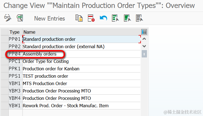Click the New Entries button
Viewport: 203px width, 116px height.
(50, 18)
